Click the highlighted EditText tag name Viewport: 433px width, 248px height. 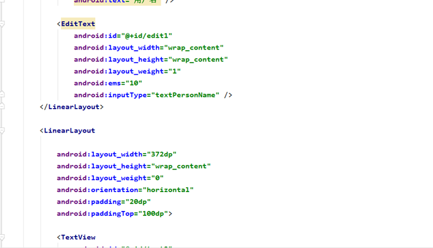(78, 24)
